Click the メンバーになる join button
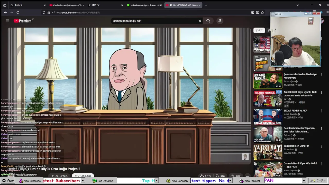 59,176
